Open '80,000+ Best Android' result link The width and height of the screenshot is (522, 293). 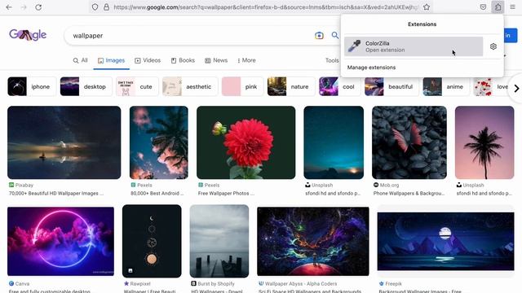157,194
